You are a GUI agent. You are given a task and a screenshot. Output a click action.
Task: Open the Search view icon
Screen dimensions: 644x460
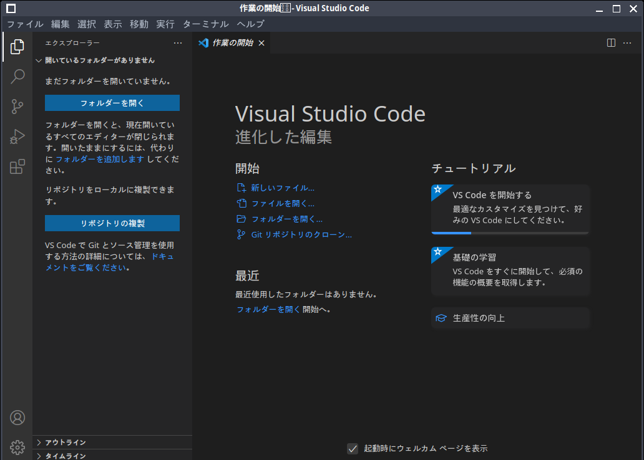(17, 76)
